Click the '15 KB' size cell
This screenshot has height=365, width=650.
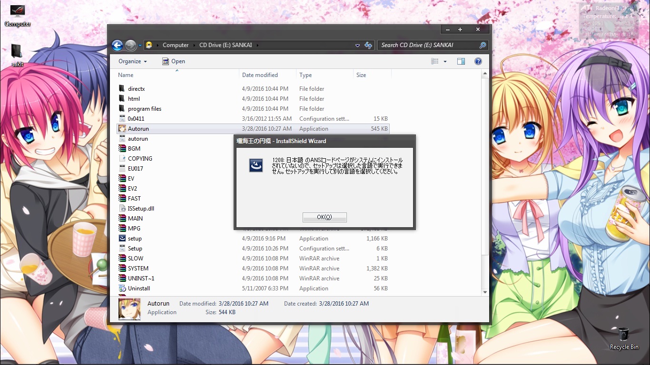380,119
